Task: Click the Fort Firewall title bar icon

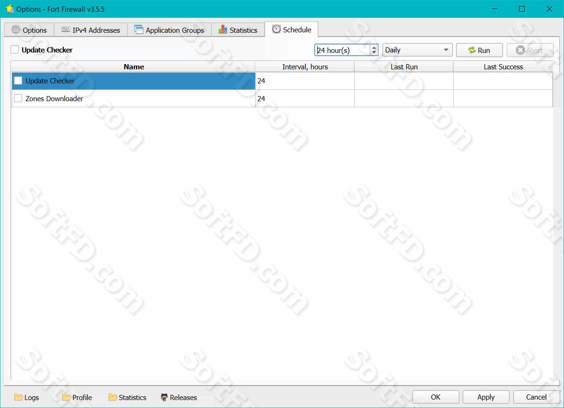Action: tap(9, 9)
